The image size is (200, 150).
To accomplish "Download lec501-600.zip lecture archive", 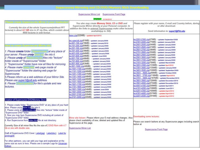I will 76,56.
